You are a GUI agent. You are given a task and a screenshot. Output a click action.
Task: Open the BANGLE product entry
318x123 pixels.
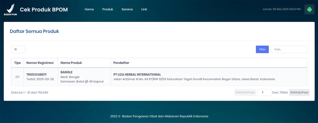pyautogui.click(x=67, y=72)
